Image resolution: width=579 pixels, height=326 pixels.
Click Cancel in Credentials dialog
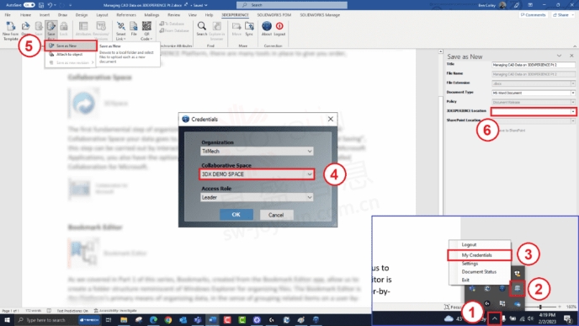pos(276,215)
